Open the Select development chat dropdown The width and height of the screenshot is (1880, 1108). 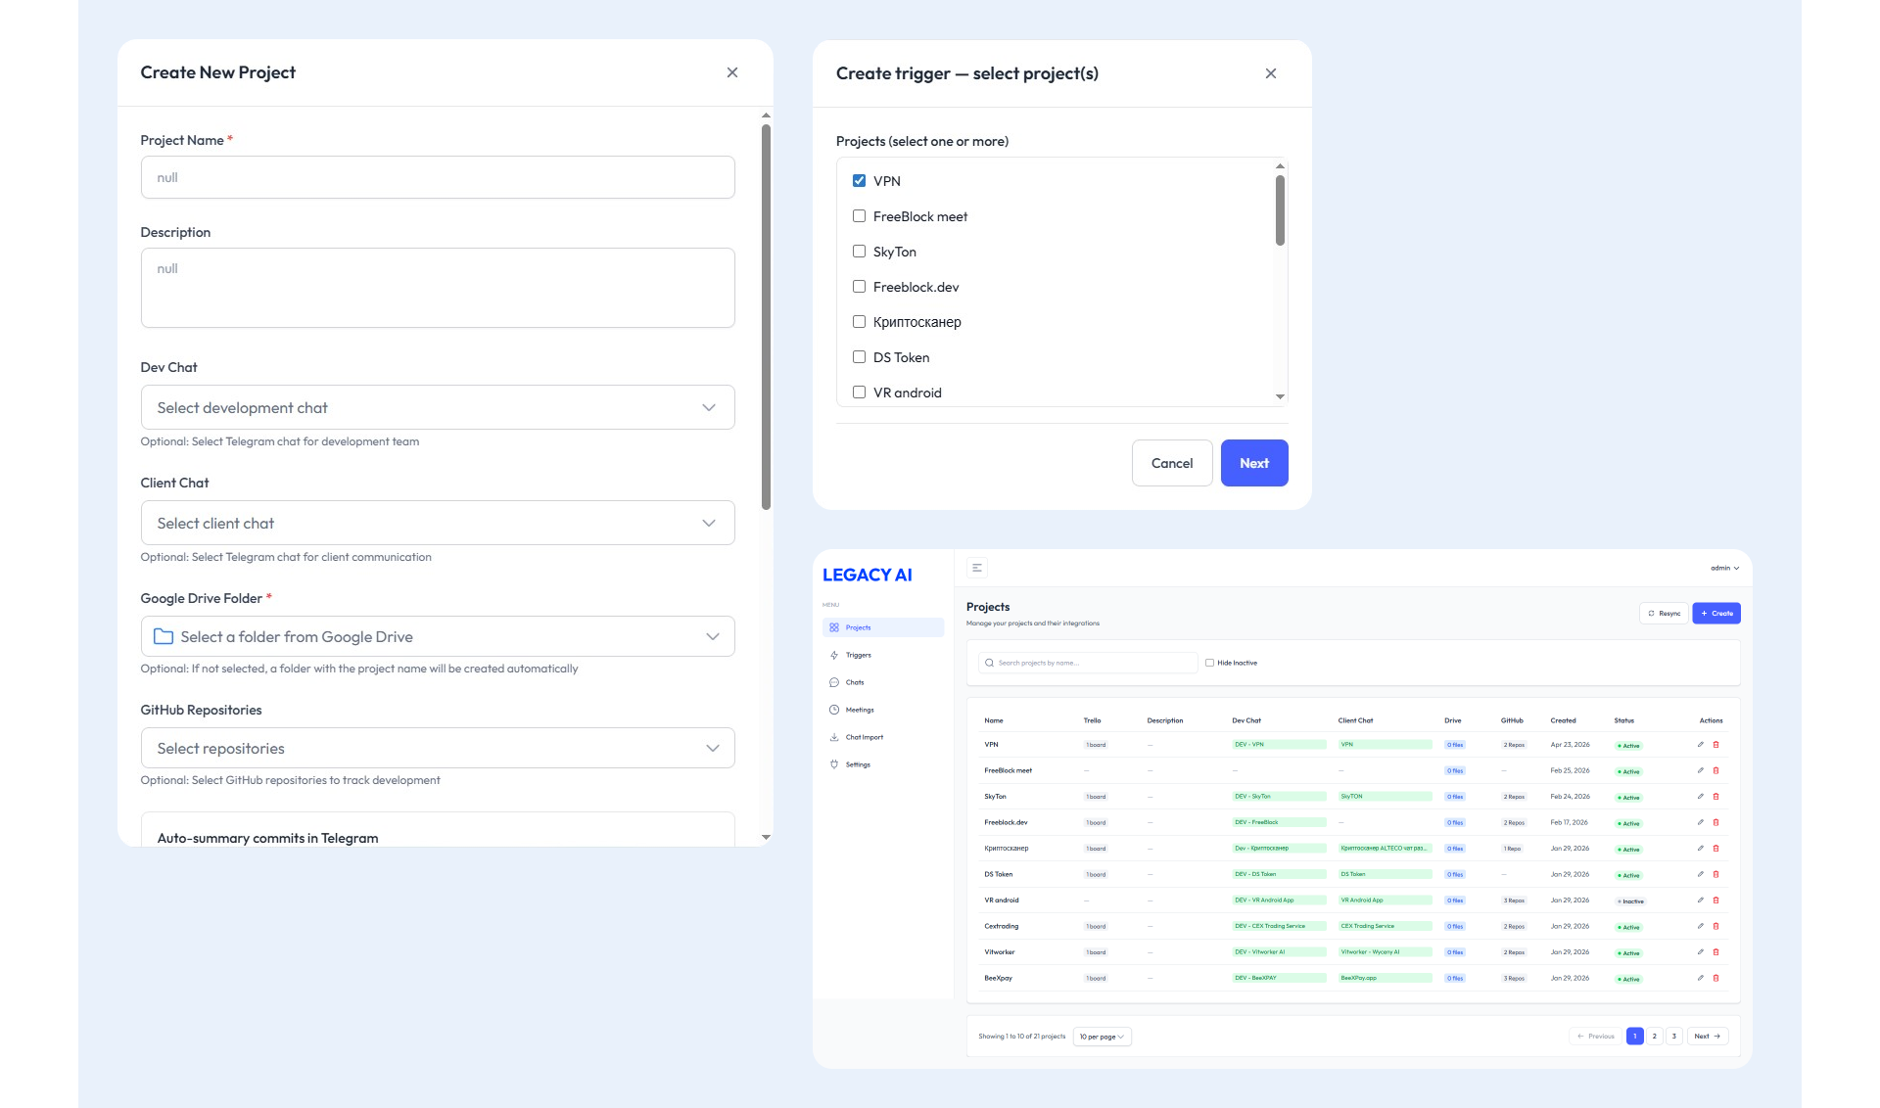[x=438, y=407]
